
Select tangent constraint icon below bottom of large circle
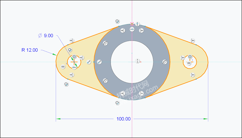[118, 103]
